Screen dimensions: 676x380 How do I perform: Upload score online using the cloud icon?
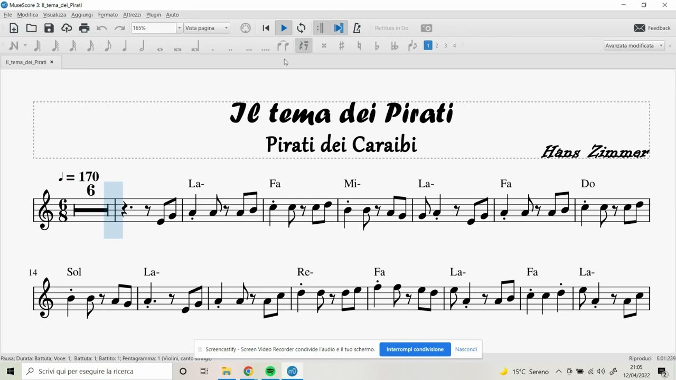(67, 28)
